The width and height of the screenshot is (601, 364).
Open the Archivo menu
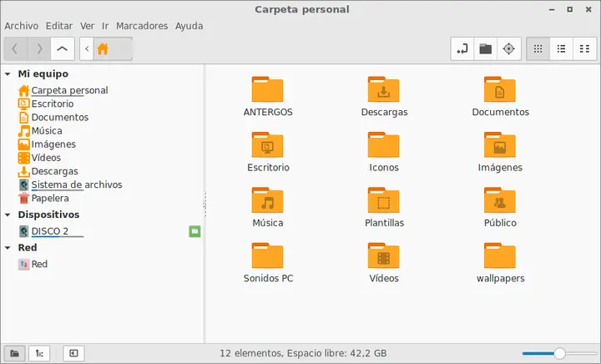[22, 26]
